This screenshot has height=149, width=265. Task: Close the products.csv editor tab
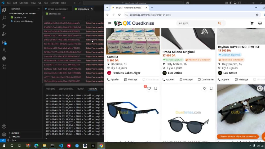coord(92,9)
